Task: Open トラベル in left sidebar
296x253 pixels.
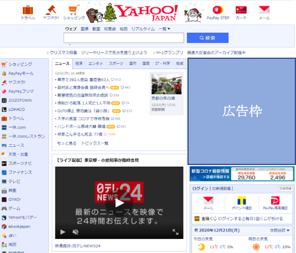Action: pyautogui.click(x=16, y=118)
